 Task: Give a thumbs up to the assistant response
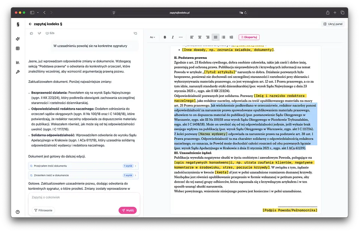click(x=32, y=34)
